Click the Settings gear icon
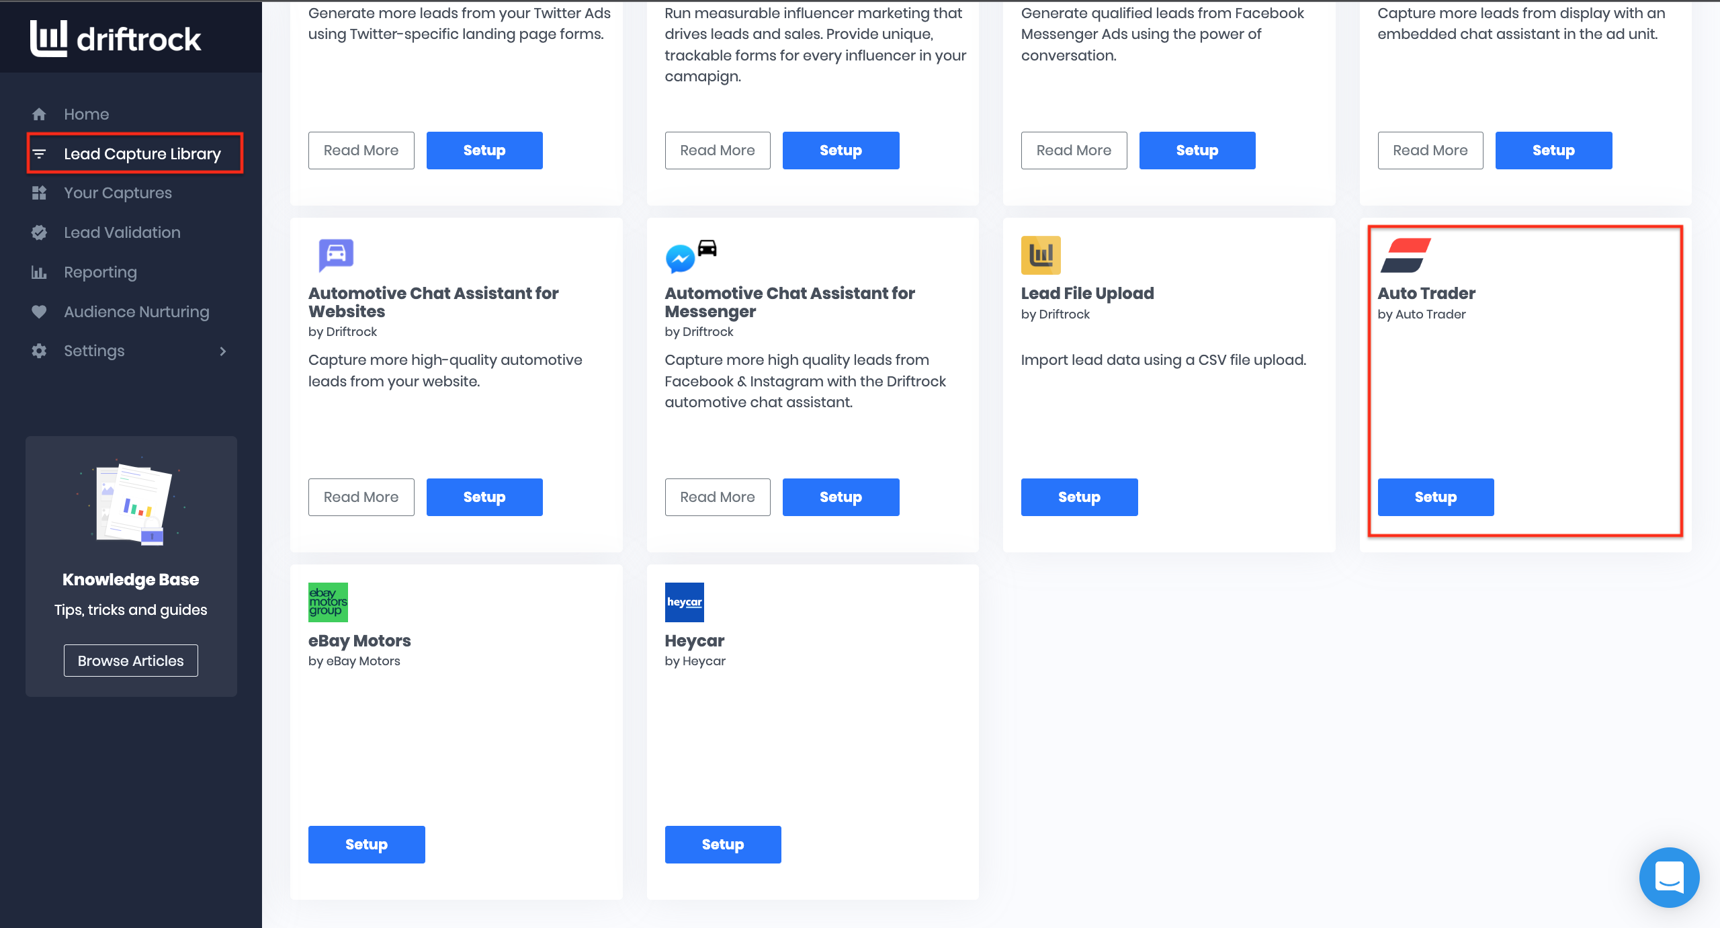1720x928 pixels. coord(39,351)
